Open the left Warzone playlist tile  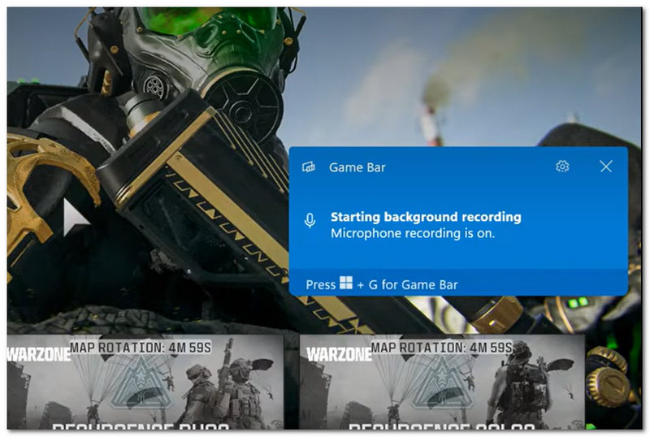145,382
